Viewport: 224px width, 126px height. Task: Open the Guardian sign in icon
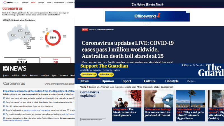click(x=184, y=65)
